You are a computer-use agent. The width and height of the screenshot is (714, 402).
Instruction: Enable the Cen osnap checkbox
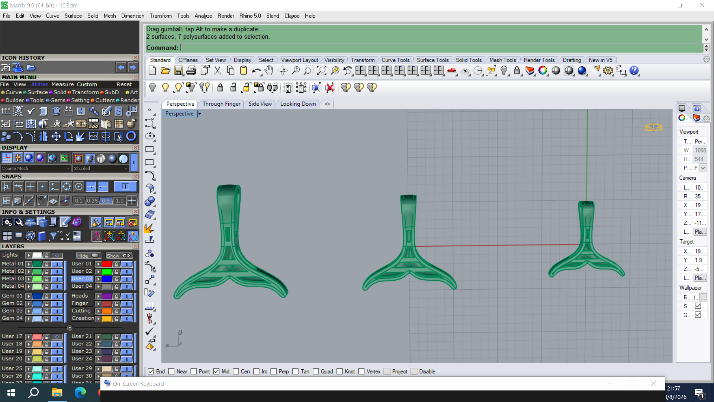tap(236, 371)
